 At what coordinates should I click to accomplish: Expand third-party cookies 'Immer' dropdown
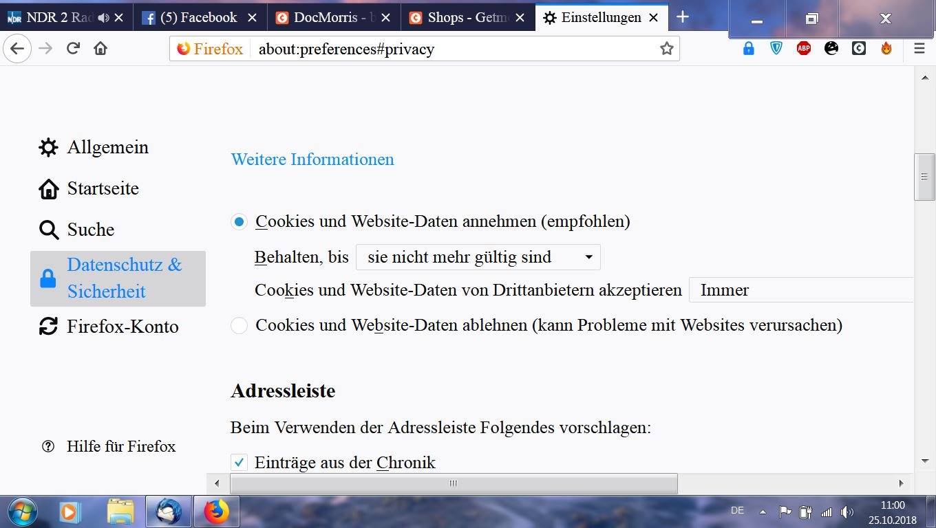800,290
